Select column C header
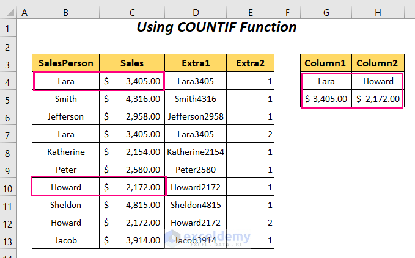This screenshot has height=258, width=415. [132, 12]
